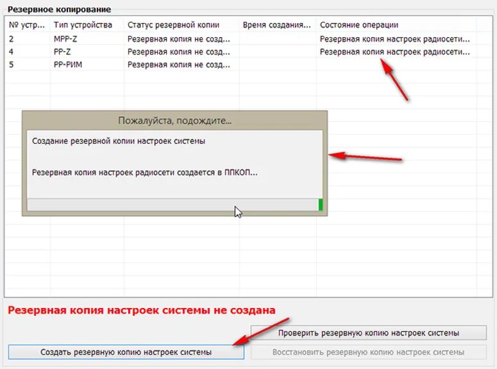Image resolution: width=497 pixels, height=369 pixels.
Task: Click operation state cell in MPP-Z row
Action: [x=396, y=39]
